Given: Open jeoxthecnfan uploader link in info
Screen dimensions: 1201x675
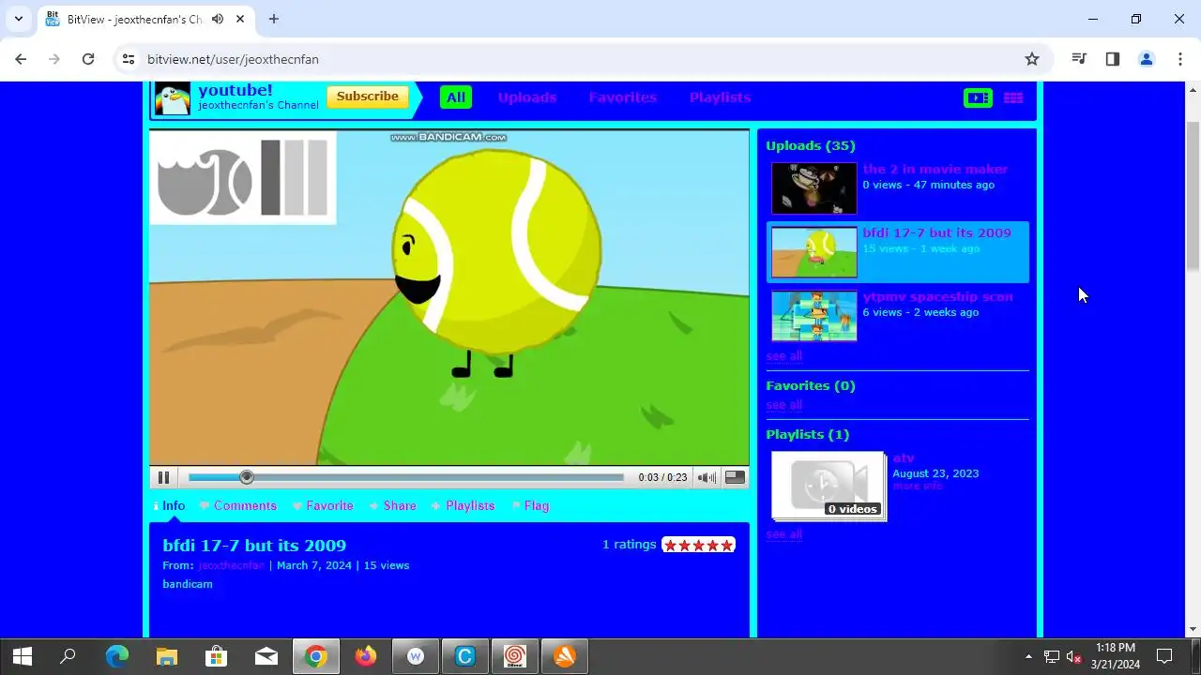Looking at the screenshot, I should [x=231, y=565].
